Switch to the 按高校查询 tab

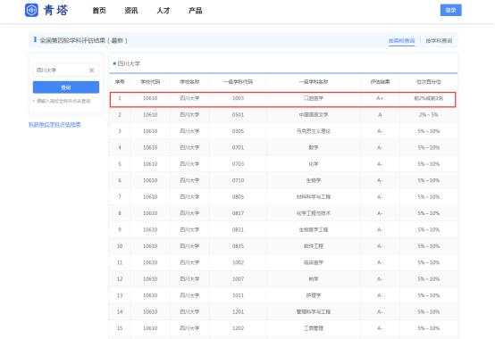(401, 41)
